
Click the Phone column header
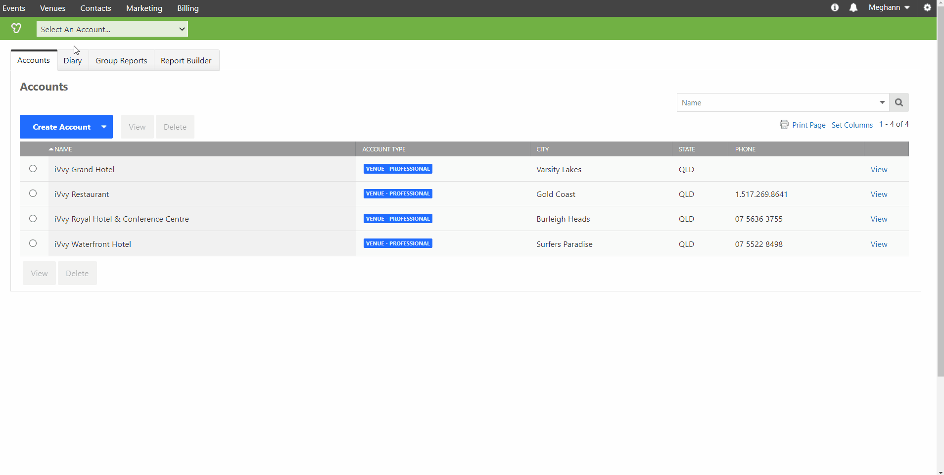tap(745, 149)
